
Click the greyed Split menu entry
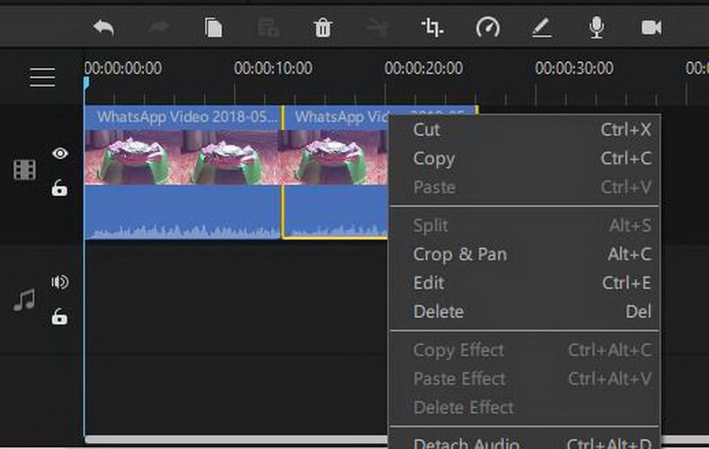click(x=525, y=225)
